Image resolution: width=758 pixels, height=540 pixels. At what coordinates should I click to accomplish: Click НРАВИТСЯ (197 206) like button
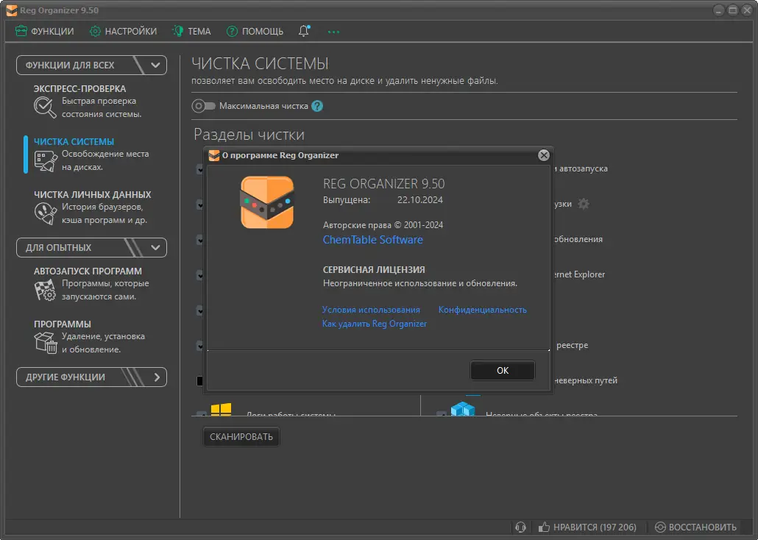587,527
